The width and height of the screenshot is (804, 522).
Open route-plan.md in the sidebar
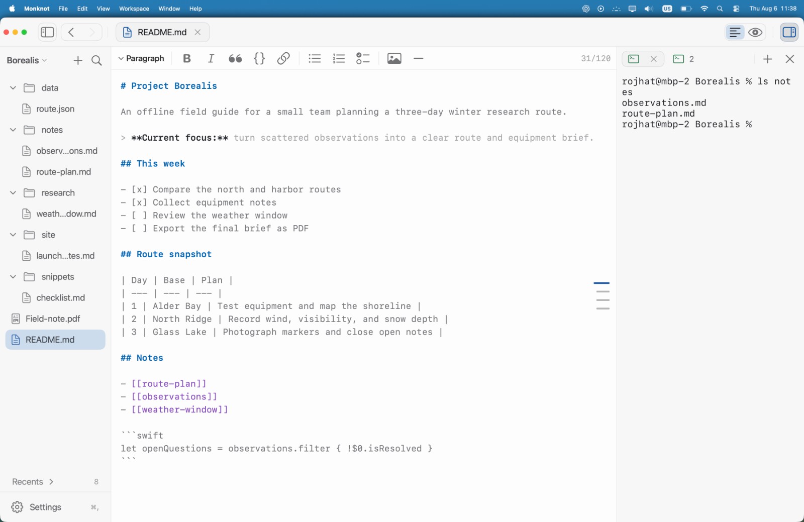click(x=55, y=172)
